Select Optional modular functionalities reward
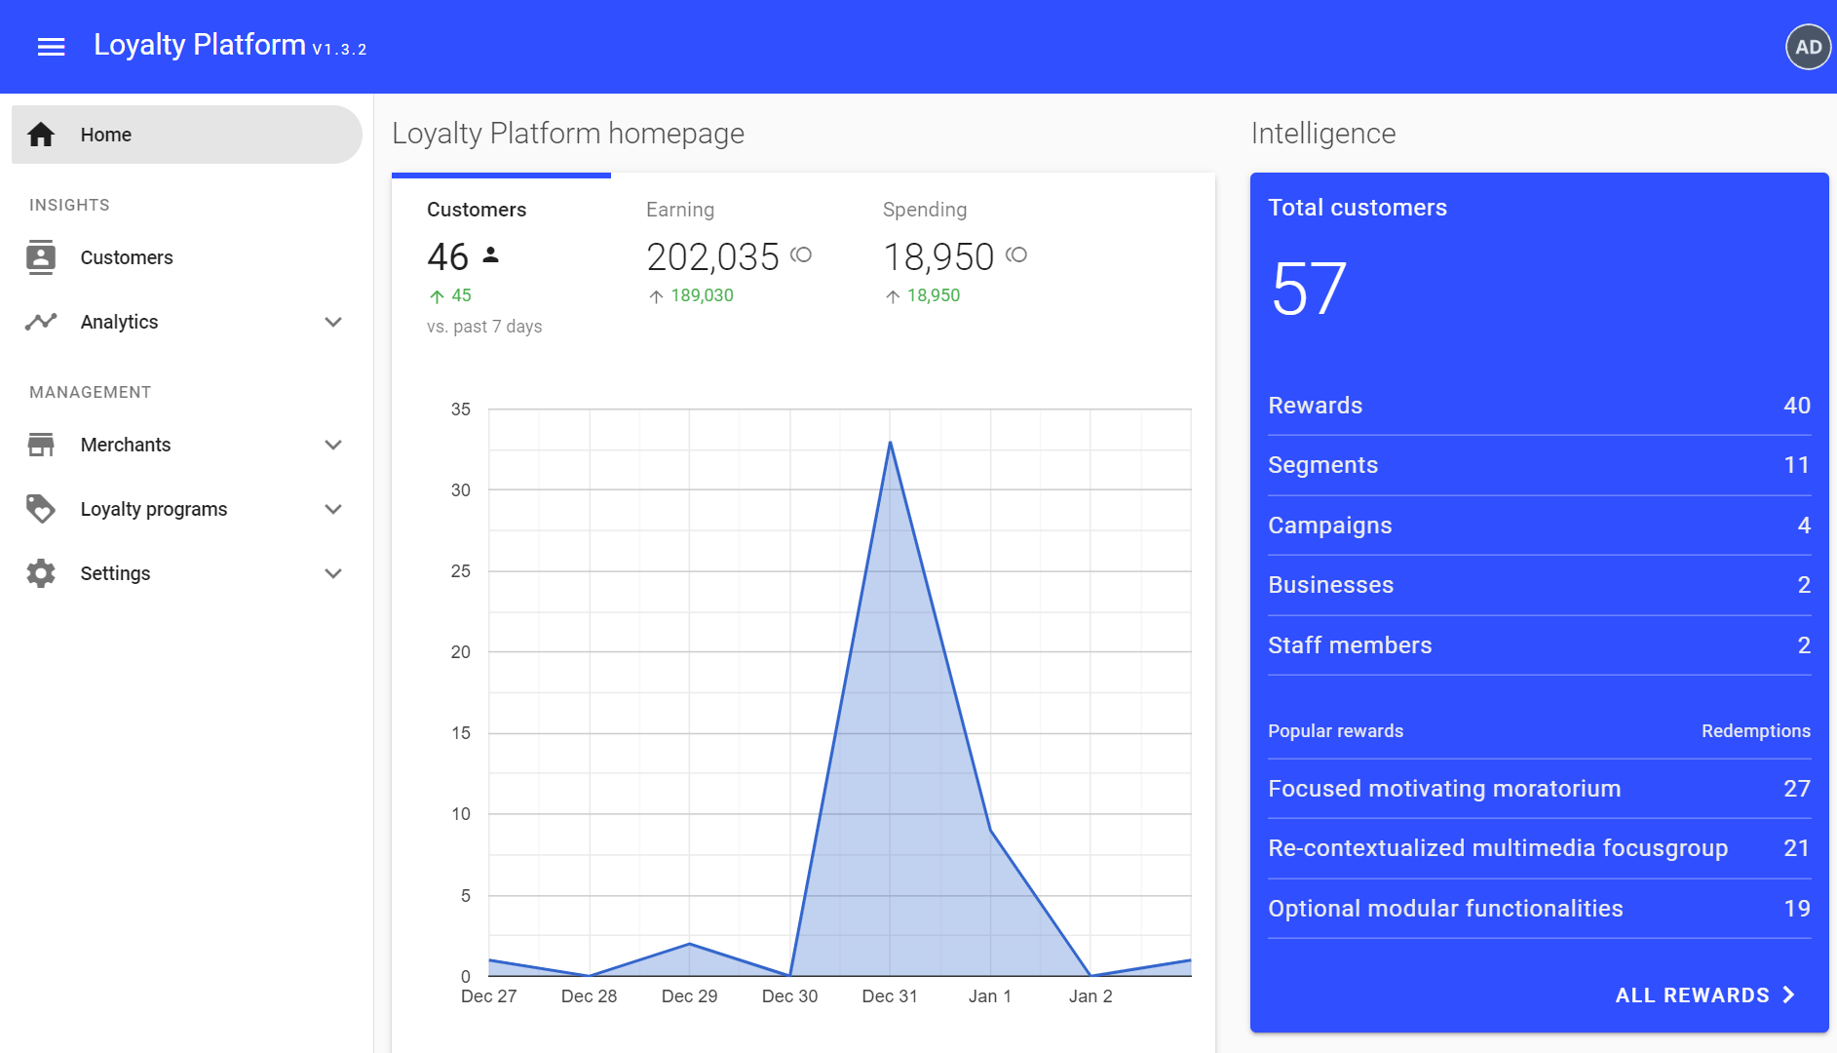Screen dimensions: 1837x1053 pyautogui.click(x=1540, y=909)
